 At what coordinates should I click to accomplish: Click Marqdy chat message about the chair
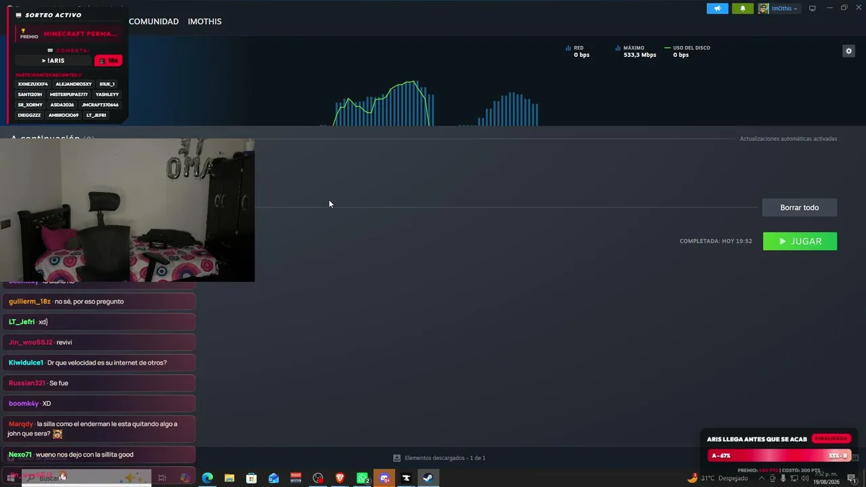point(99,429)
